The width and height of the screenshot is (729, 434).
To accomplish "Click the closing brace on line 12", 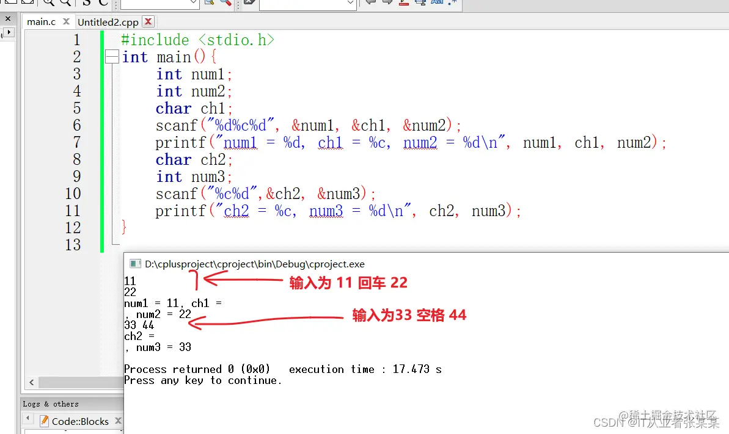I will (x=123, y=227).
